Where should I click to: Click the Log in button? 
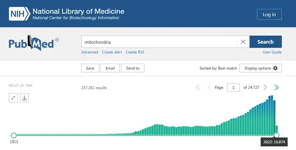click(x=269, y=14)
